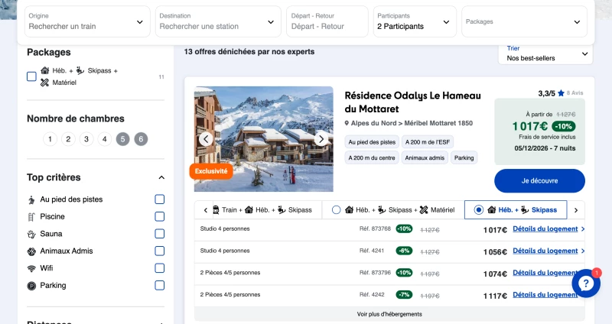612x324 pixels.
Task: Open Détails du logement for Réf. 4242
Action: click(545, 295)
